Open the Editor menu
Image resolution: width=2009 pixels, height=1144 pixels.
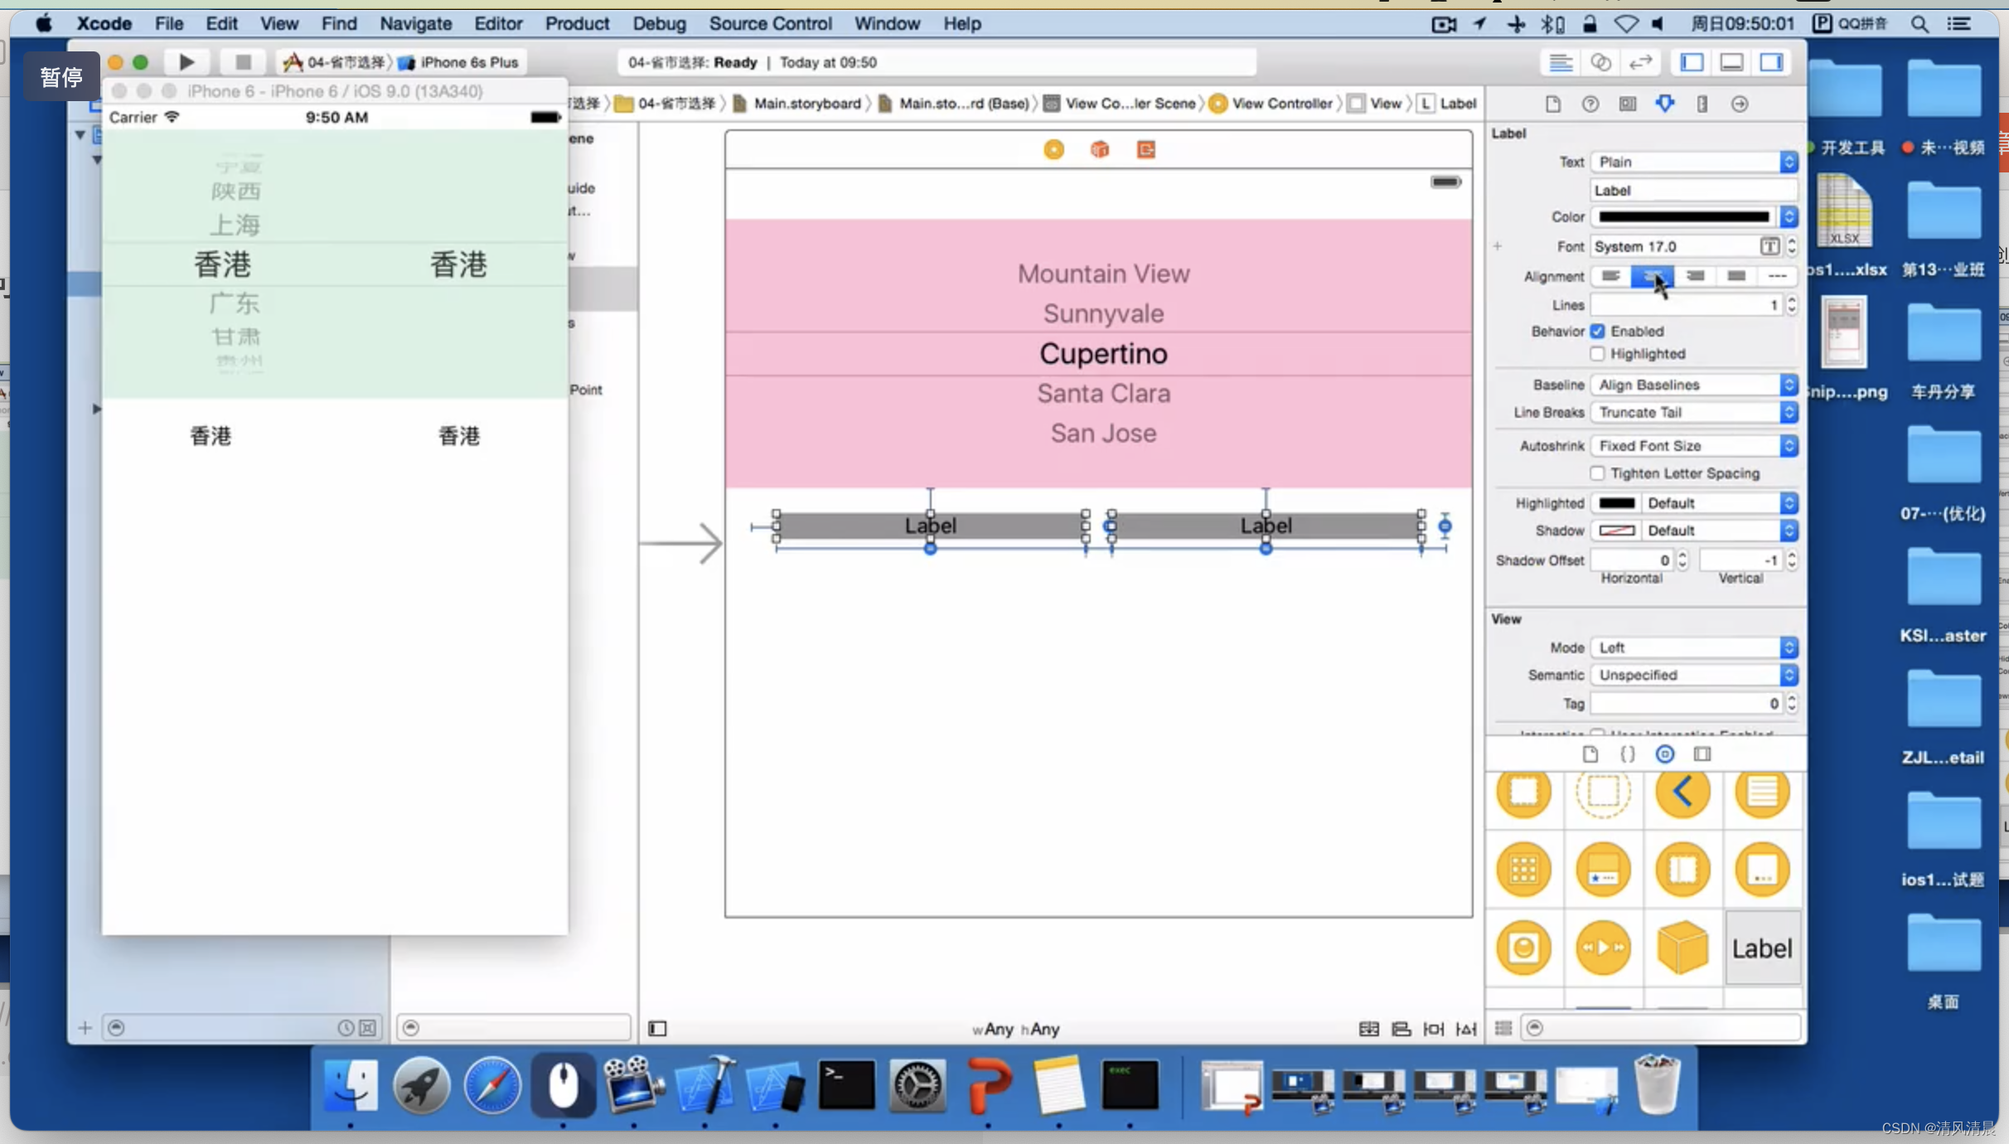(x=498, y=23)
